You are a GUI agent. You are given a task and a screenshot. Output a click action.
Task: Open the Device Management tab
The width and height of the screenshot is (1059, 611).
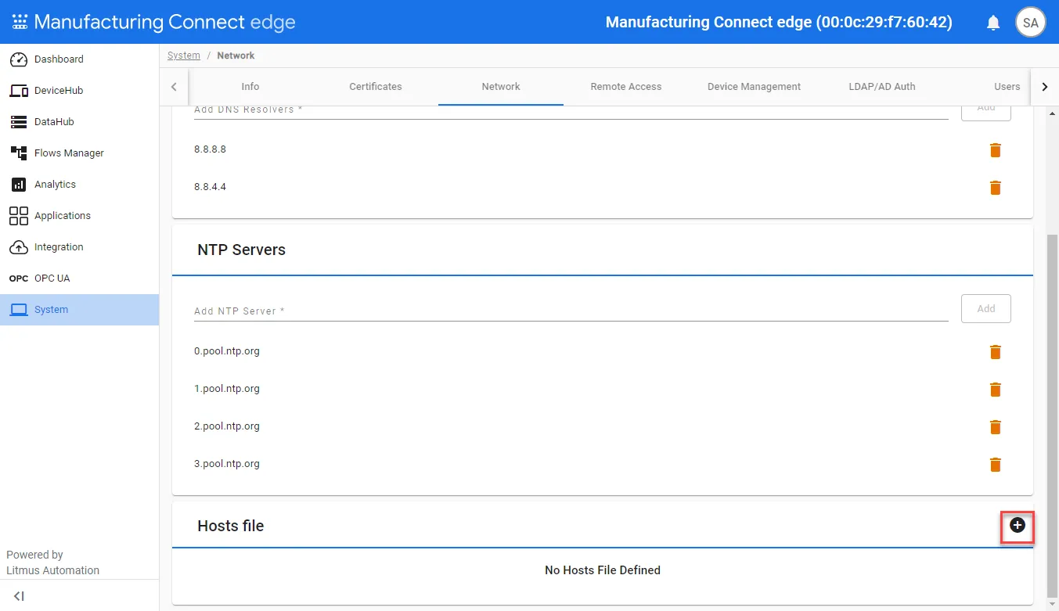pos(754,87)
